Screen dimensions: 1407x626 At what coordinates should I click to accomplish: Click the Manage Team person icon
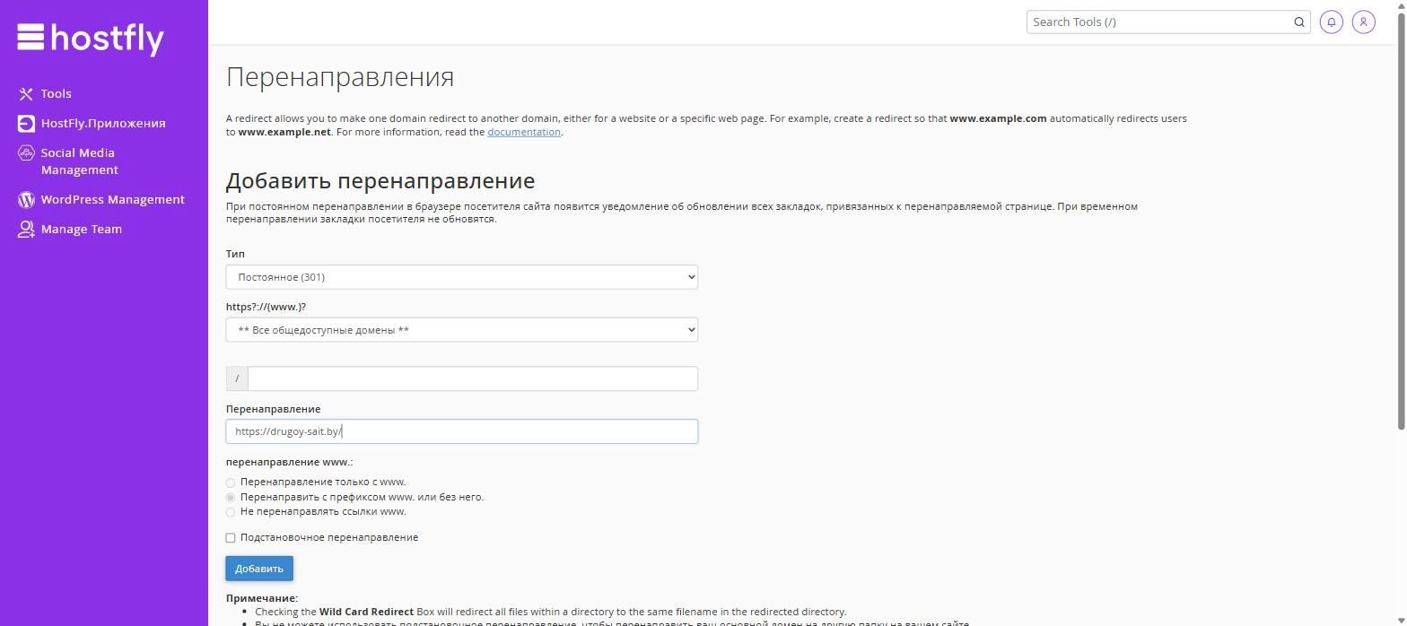tap(26, 229)
